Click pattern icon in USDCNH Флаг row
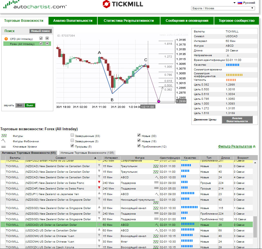Screen dimensions: 262x249 [x=156, y=242]
